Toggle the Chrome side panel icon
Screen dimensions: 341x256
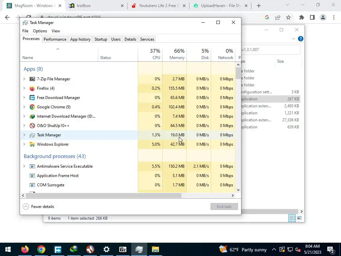click(x=312, y=17)
